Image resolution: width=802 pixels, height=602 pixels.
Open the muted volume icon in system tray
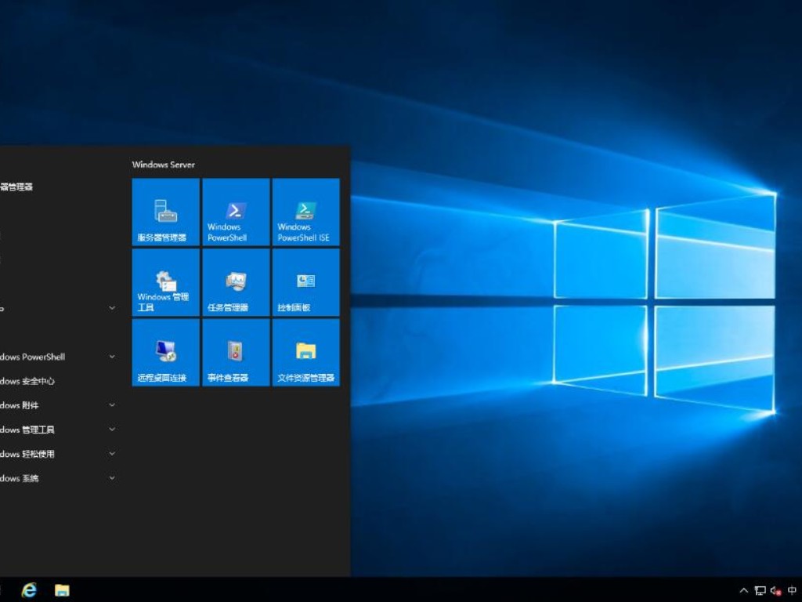pos(775,589)
